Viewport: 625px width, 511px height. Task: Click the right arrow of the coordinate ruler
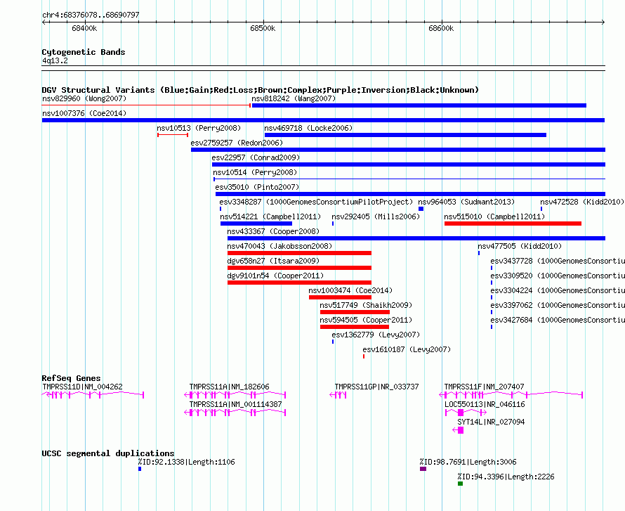[603, 22]
